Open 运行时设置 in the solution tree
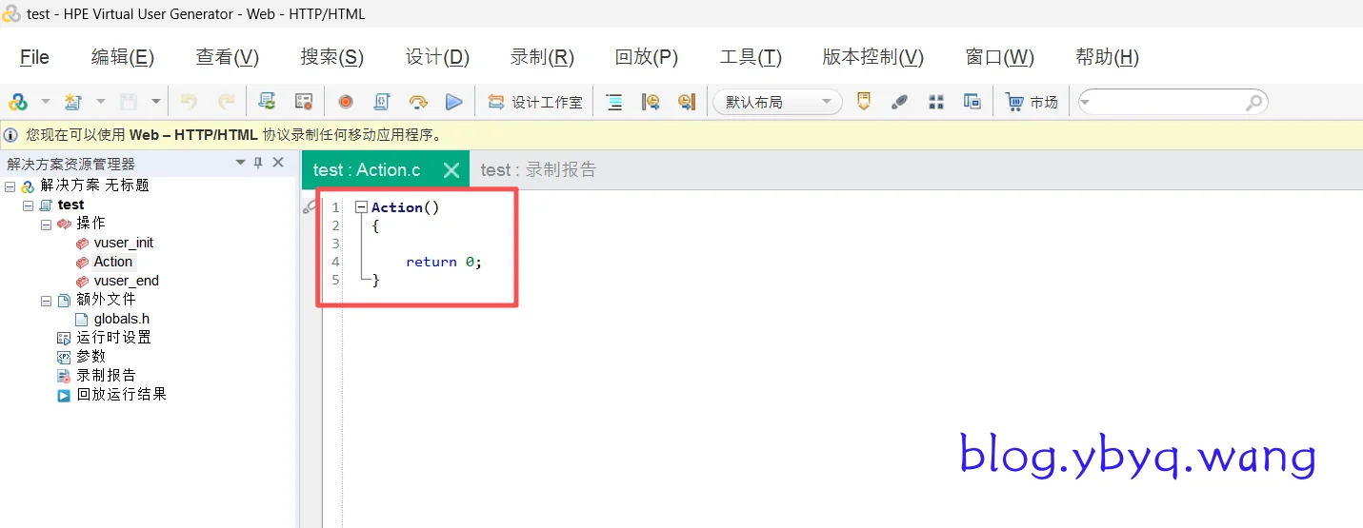The width and height of the screenshot is (1363, 528). (x=113, y=338)
